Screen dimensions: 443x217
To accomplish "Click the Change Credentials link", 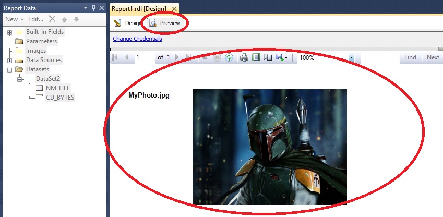I will click(138, 39).
